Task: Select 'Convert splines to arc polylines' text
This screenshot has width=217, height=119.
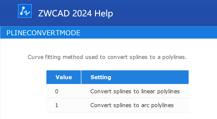Action: tap(132, 105)
